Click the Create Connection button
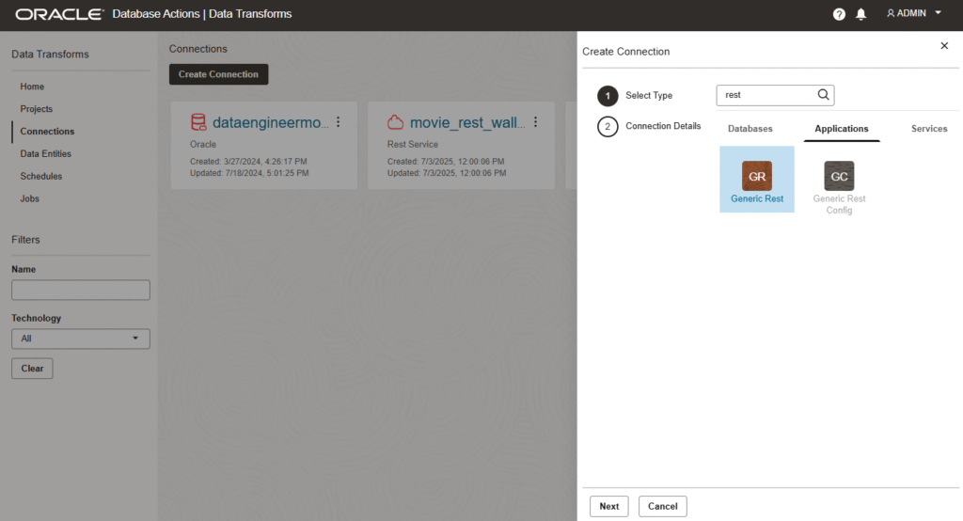 pyautogui.click(x=218, y=74)
